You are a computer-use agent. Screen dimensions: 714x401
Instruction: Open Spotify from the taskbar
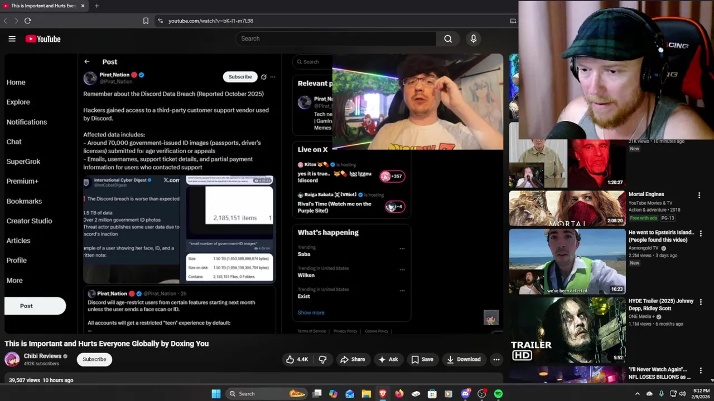(499, 394)
